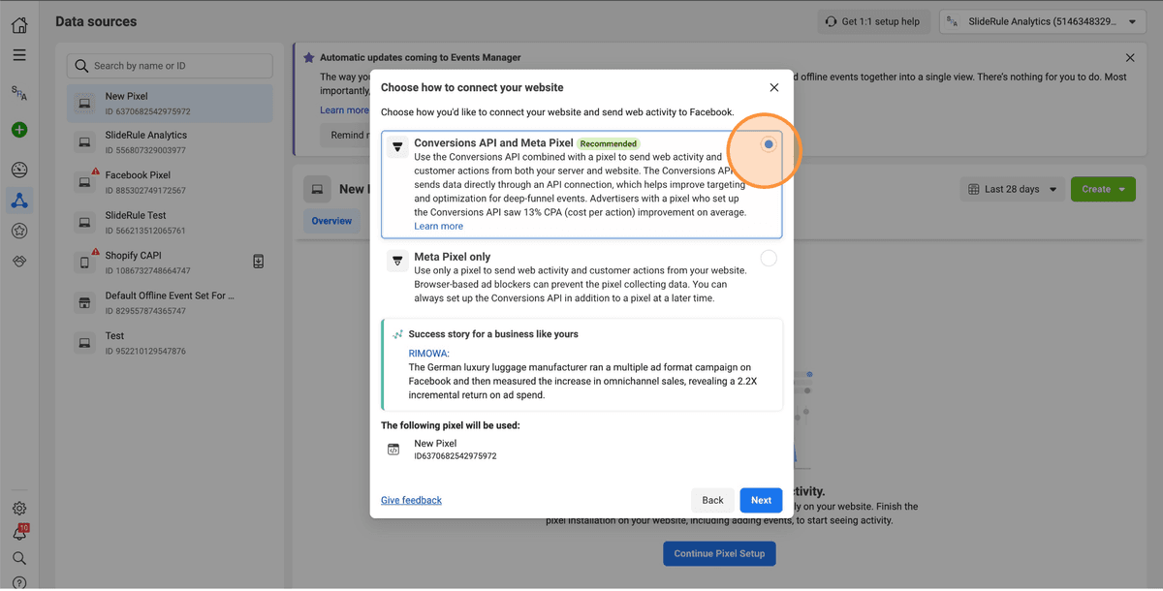This screenshot has height=591, width=1163.
Task: Open the Overview gauge icon in sidebar
Action: point(19,171)
